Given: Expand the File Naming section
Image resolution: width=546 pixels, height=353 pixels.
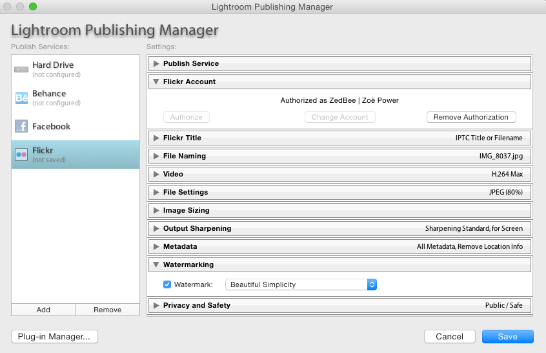Looking at the screenshot, I should 156,156.
